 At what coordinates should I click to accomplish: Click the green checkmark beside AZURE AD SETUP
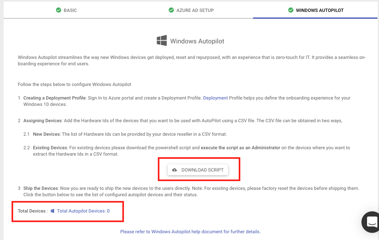(171, 10)
